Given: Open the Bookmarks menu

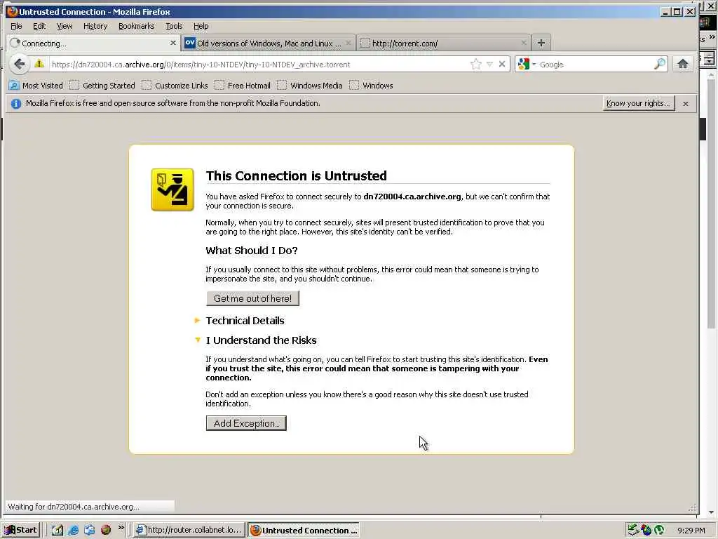Looking at the screenshot, I should [137, 26].
